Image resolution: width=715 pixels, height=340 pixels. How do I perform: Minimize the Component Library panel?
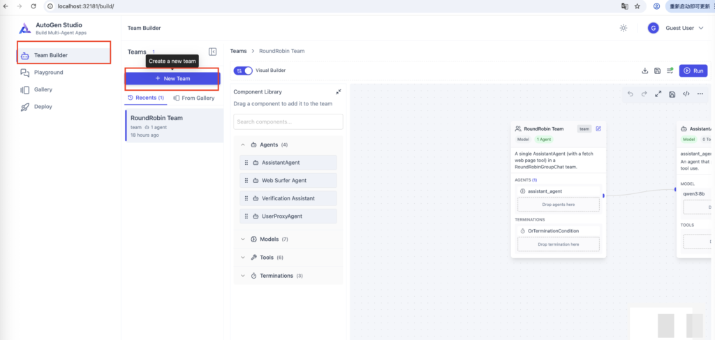tap(339, 91)
